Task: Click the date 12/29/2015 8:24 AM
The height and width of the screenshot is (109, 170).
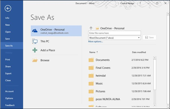Action: (141, 84)
